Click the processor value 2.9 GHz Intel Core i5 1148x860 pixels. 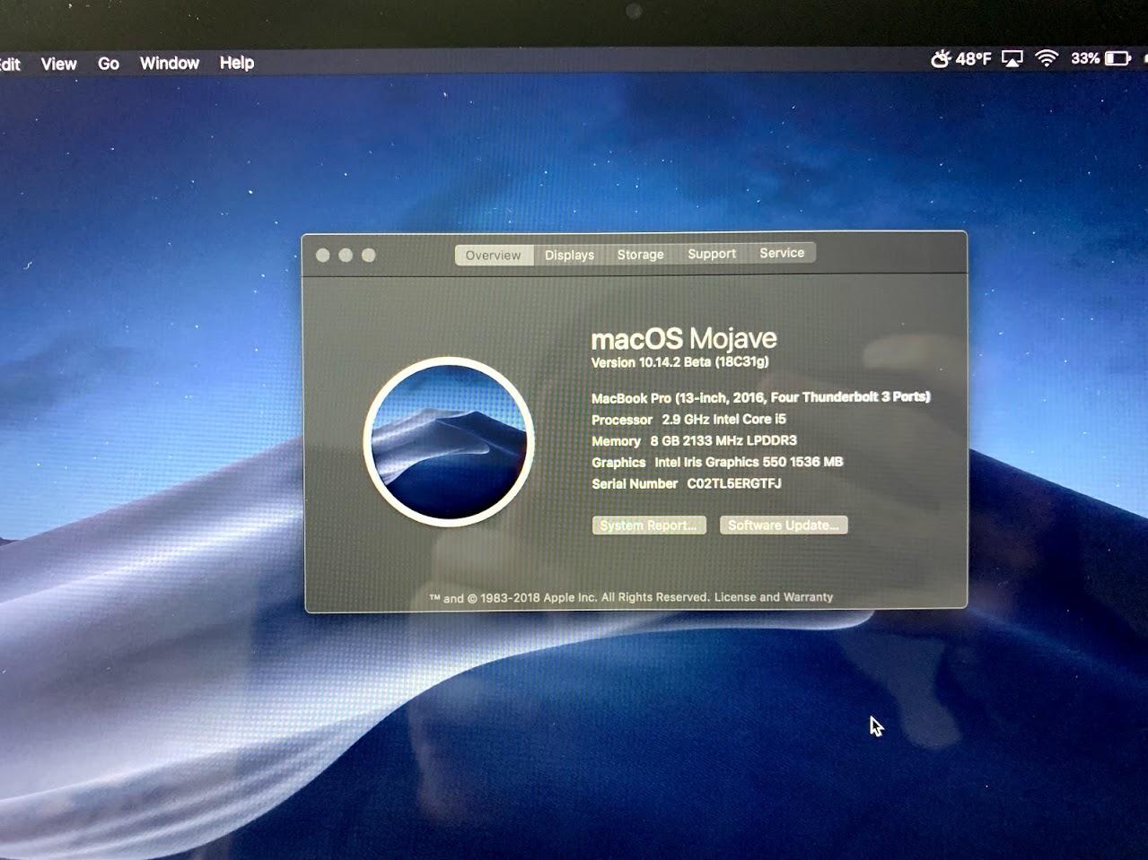[x=724, y=419]
